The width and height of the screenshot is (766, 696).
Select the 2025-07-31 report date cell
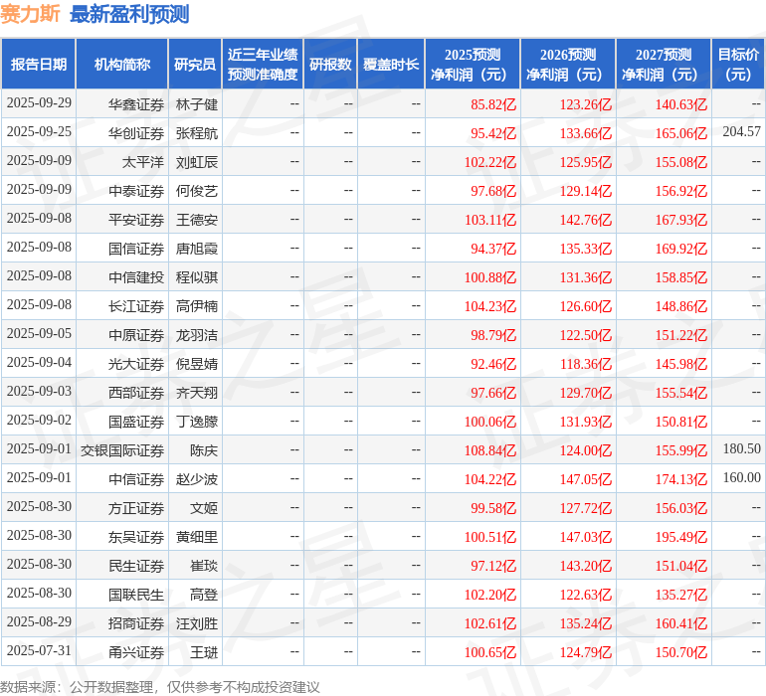click(x=39, y=652)
